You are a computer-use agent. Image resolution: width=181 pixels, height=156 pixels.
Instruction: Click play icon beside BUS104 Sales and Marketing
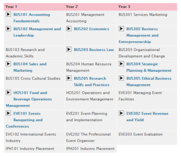(8, 64)
